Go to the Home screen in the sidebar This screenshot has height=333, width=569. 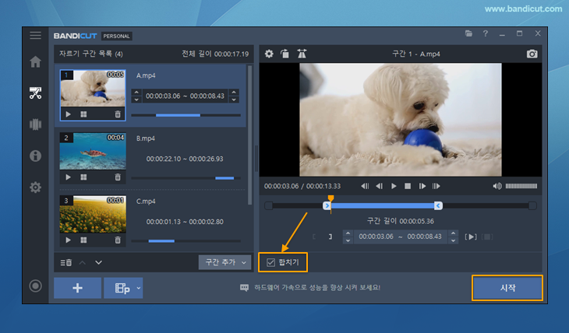coord(35,62)
